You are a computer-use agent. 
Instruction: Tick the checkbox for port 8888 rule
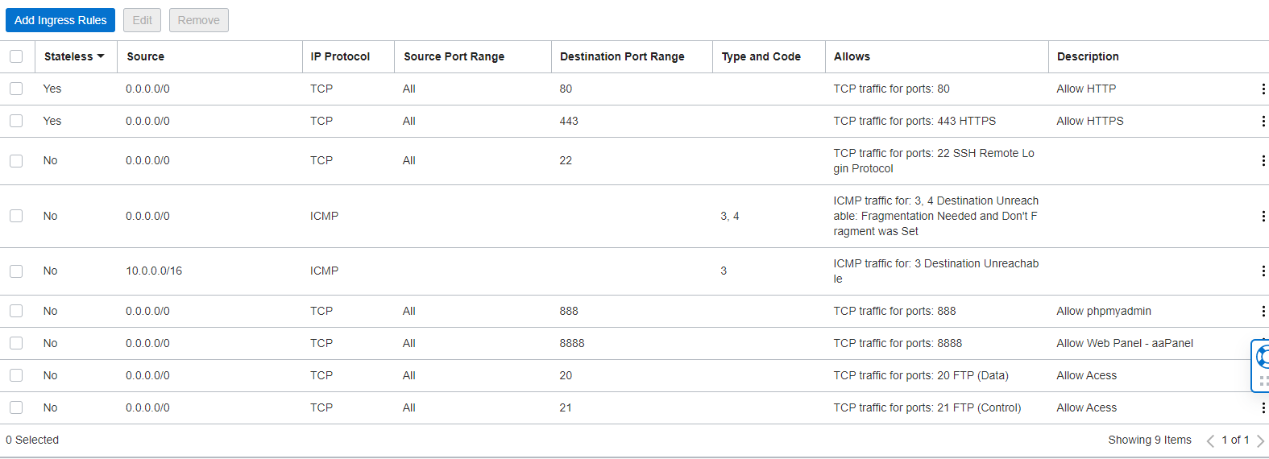pyautogui.click(x=16, y=343)
